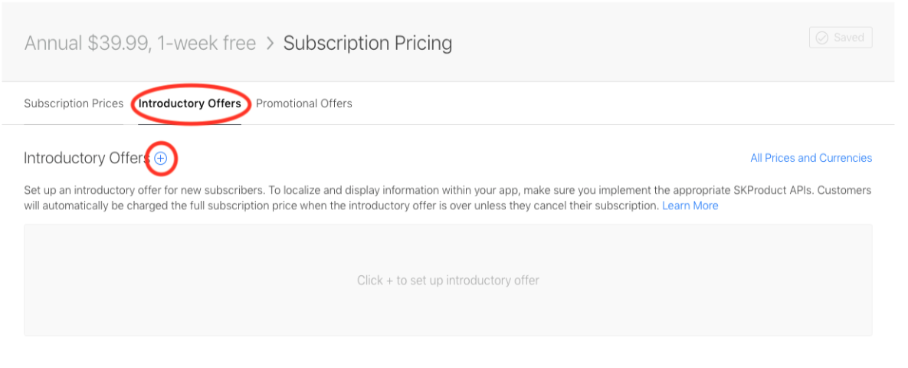Click the breadcrumb chevron before Subscription Pricing
The width and height of the screenshot is (908, 368).
click(x=270, y=44)
